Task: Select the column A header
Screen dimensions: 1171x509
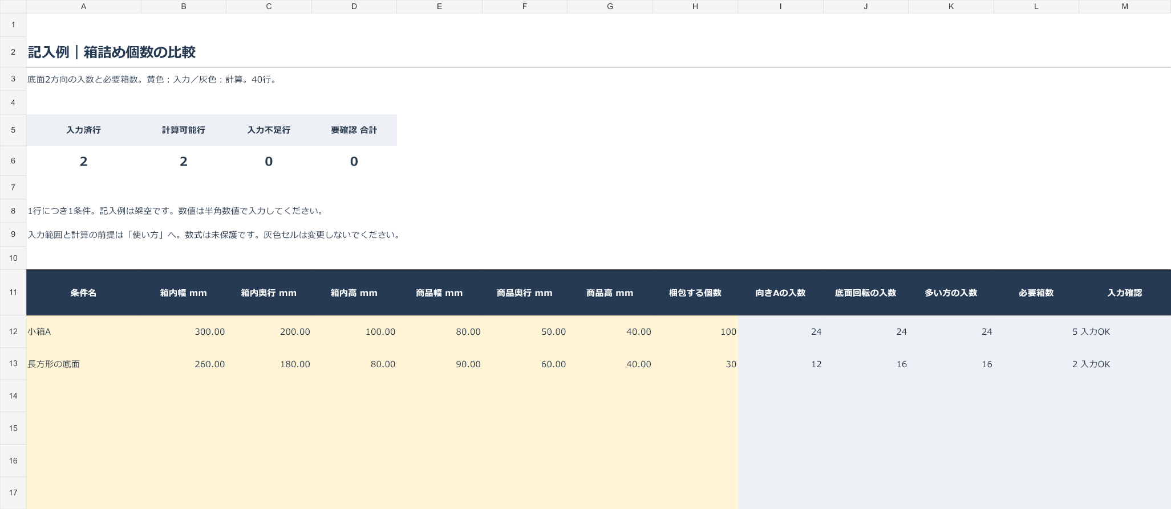Action: pos(83,6)
